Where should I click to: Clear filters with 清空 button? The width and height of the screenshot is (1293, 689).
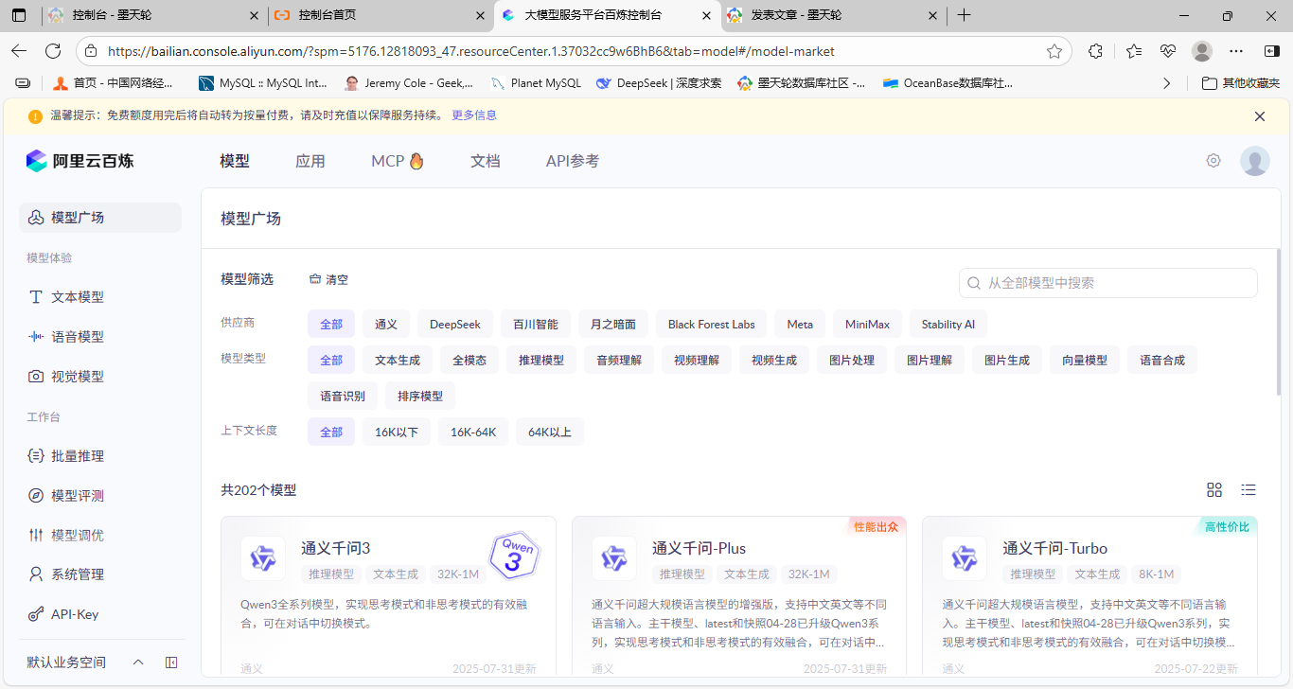tap(328, 279)
